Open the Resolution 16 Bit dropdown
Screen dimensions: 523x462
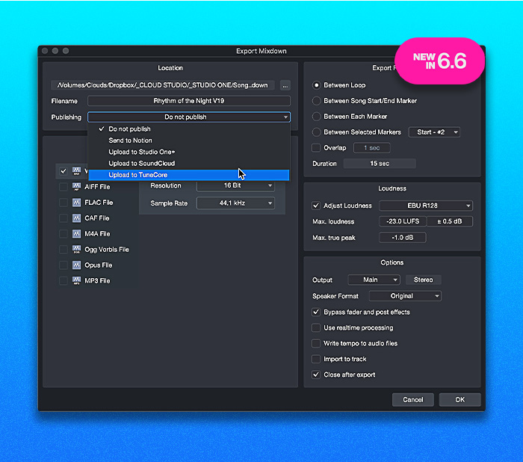pos(235,185)
